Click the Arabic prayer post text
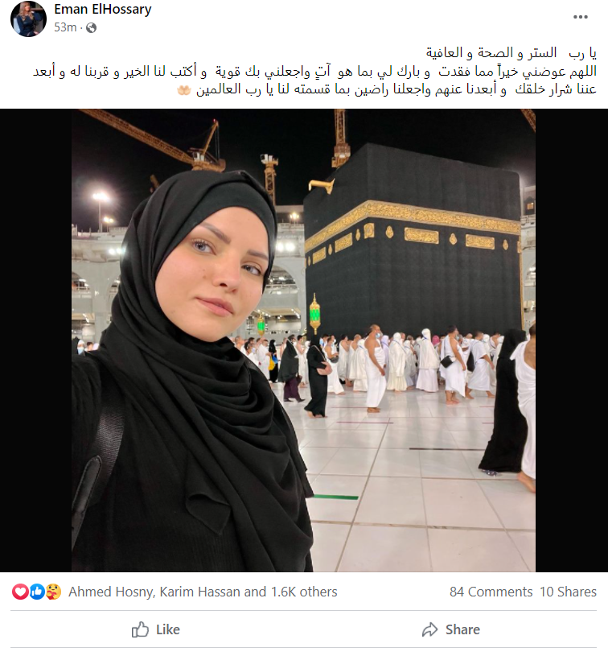608x656 pixels. point(314,71)
